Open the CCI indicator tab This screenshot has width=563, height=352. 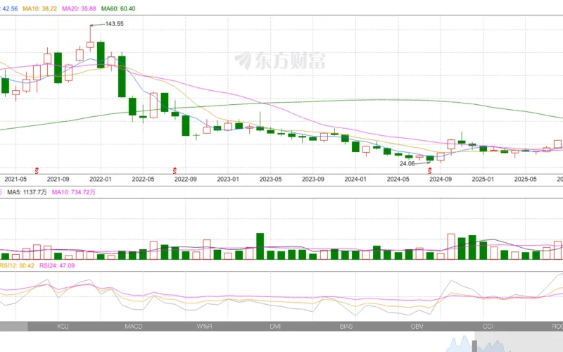point(488,327)
